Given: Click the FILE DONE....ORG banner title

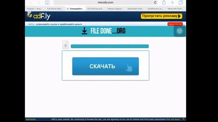Looking at the screenshot, I should [x=108, y=31].
